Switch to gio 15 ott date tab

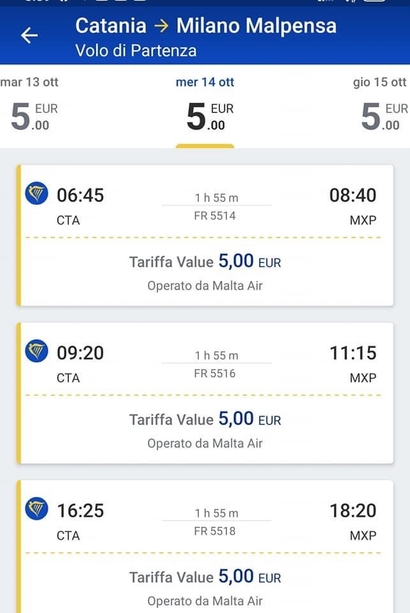(380, 106)
